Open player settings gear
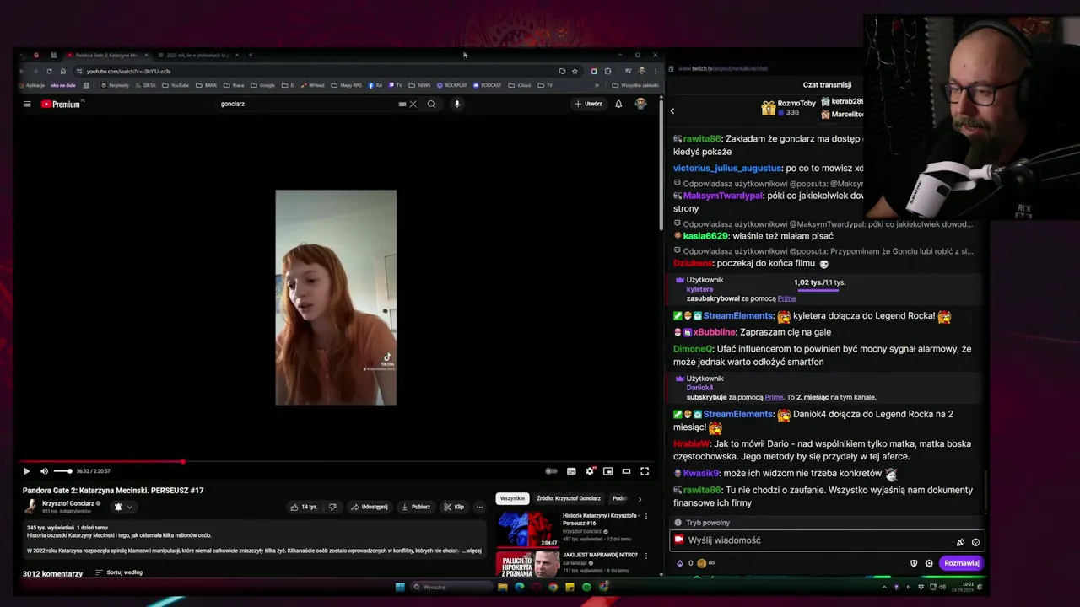1080x607 pixels. point(590,471)
